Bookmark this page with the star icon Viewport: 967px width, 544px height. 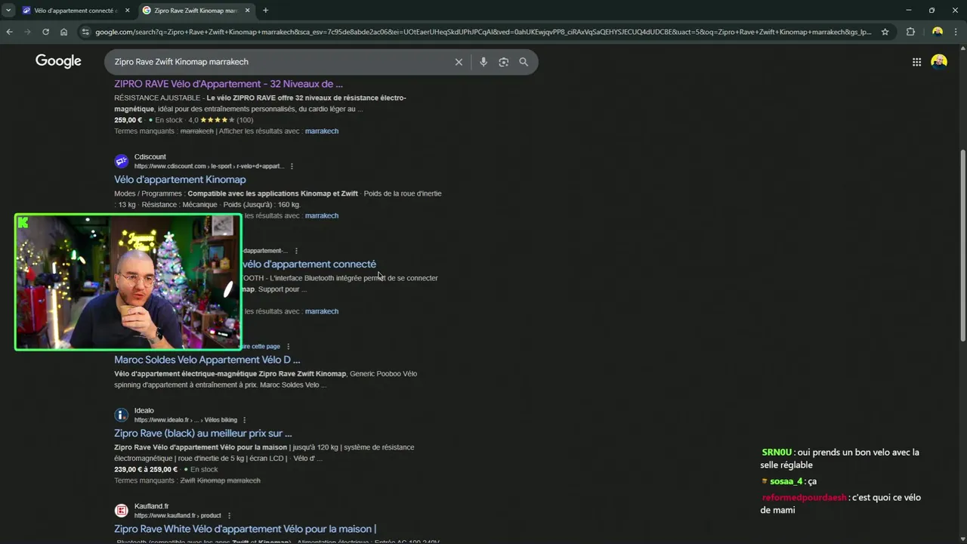coord(885,32)
